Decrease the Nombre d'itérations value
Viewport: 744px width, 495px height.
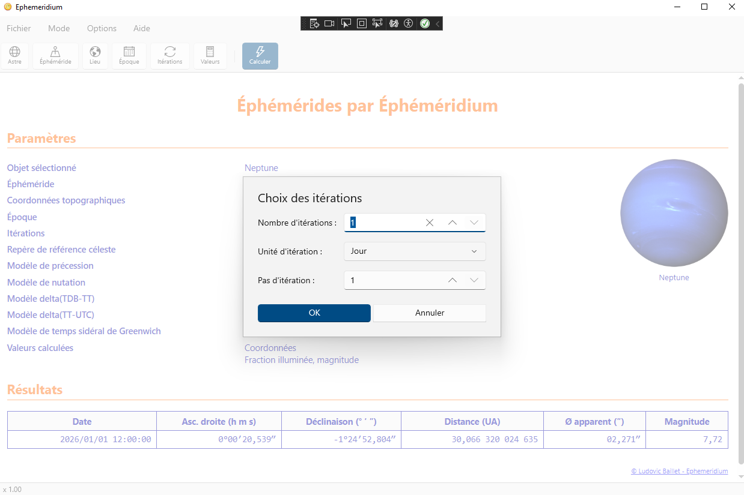pos(474,223)
